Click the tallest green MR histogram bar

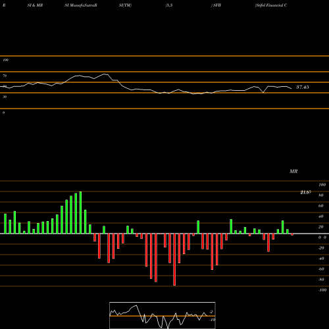[x=80, y=213]
